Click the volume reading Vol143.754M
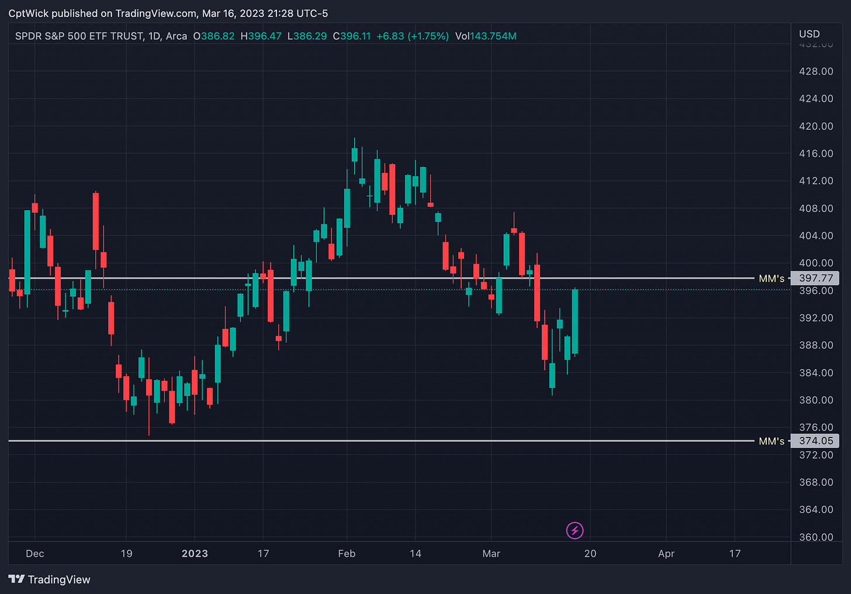 click(x=486, y=36)
